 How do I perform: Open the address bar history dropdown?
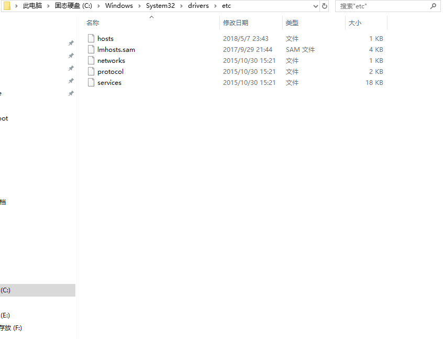[316, 6]
